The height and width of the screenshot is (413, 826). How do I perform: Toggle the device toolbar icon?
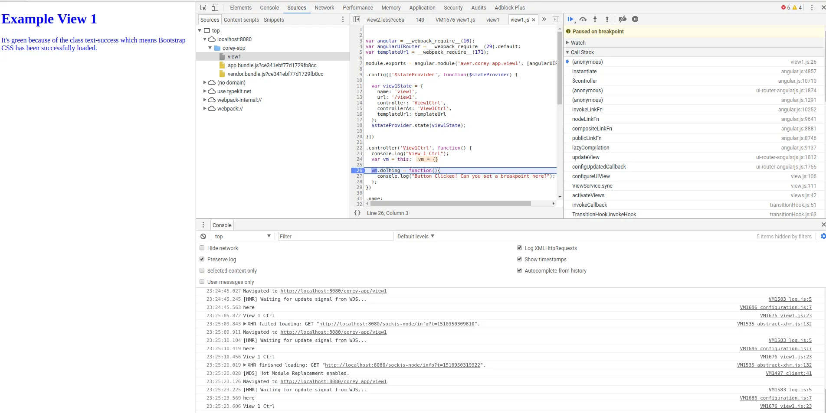pyautogui.click(x=215, y=8)
